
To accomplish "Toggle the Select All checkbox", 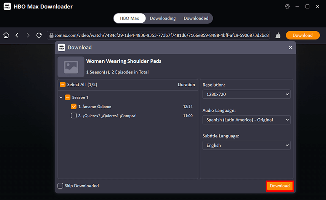I will click(63, 85).
